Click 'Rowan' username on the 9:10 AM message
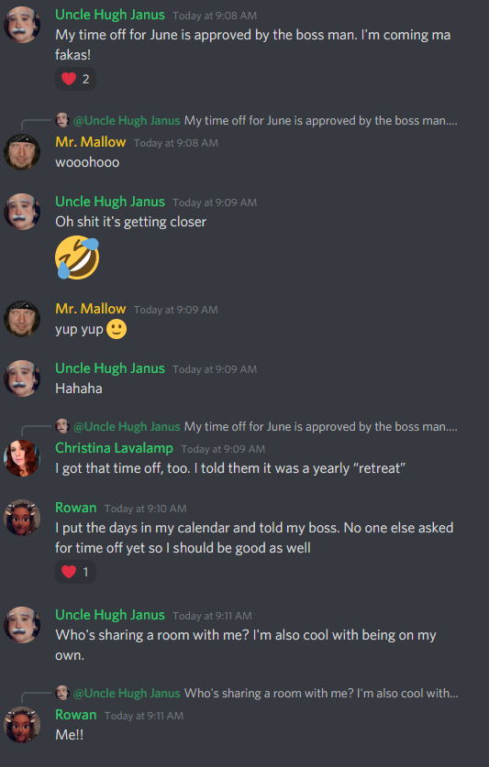Image resolution: width=489 pixels, height=767 pixels. [x=76, y=508]
